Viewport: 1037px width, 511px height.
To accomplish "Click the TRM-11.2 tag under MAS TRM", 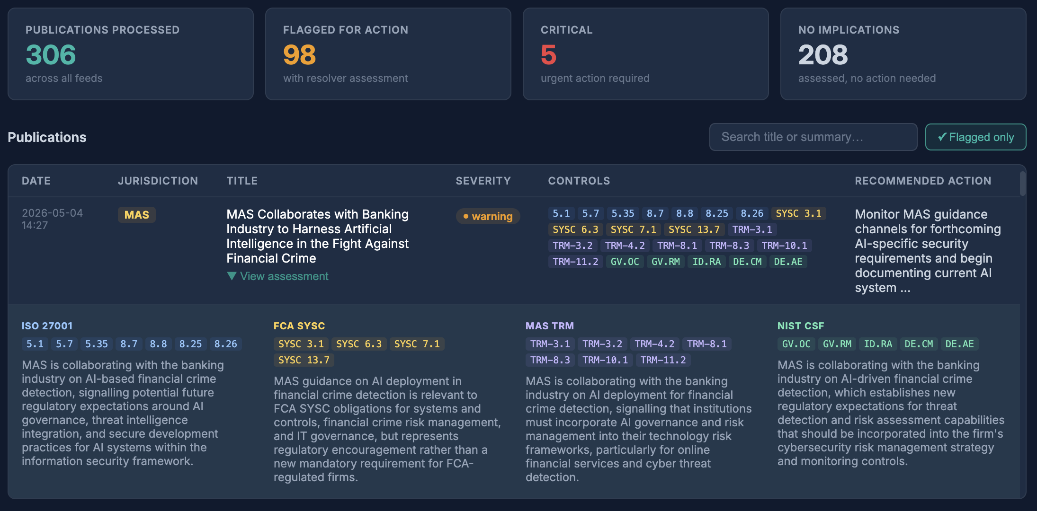I will coord(663,360).
